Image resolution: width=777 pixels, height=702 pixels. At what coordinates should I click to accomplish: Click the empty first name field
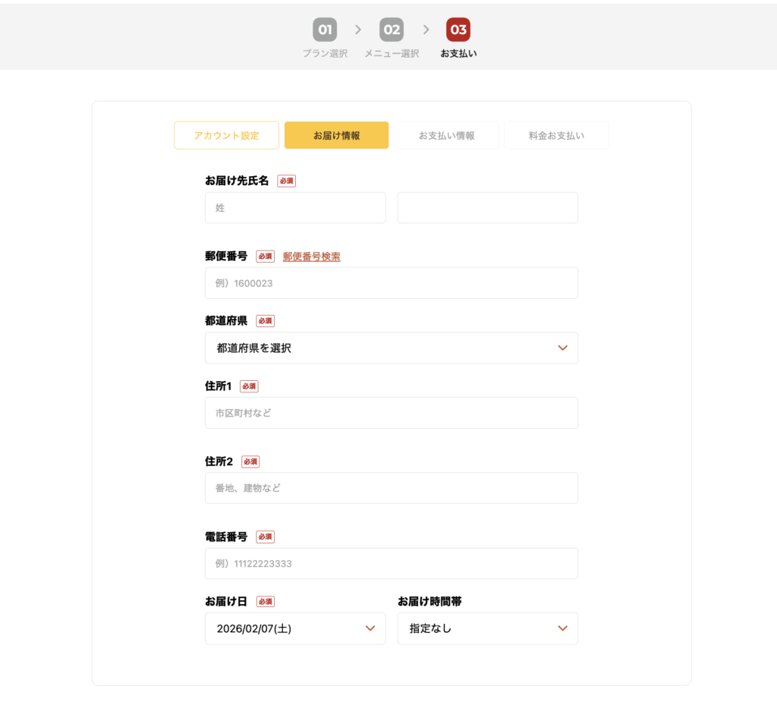pyautogui.click(x=488, y=208)
